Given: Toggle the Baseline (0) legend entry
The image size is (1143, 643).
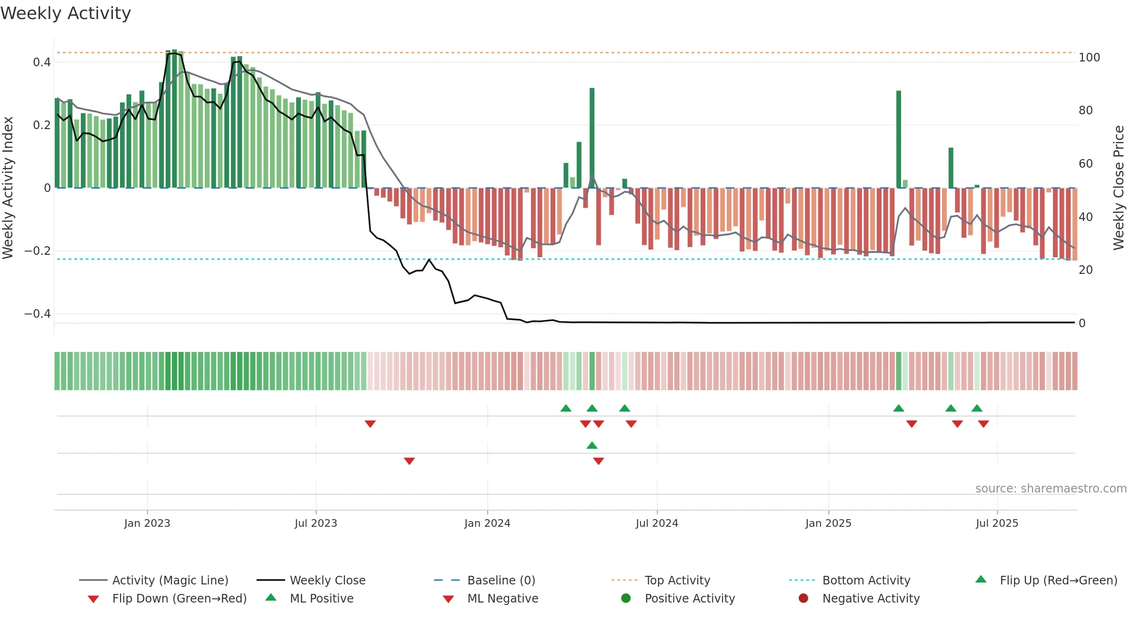Looking at the screenshot, I should [484, 580].
